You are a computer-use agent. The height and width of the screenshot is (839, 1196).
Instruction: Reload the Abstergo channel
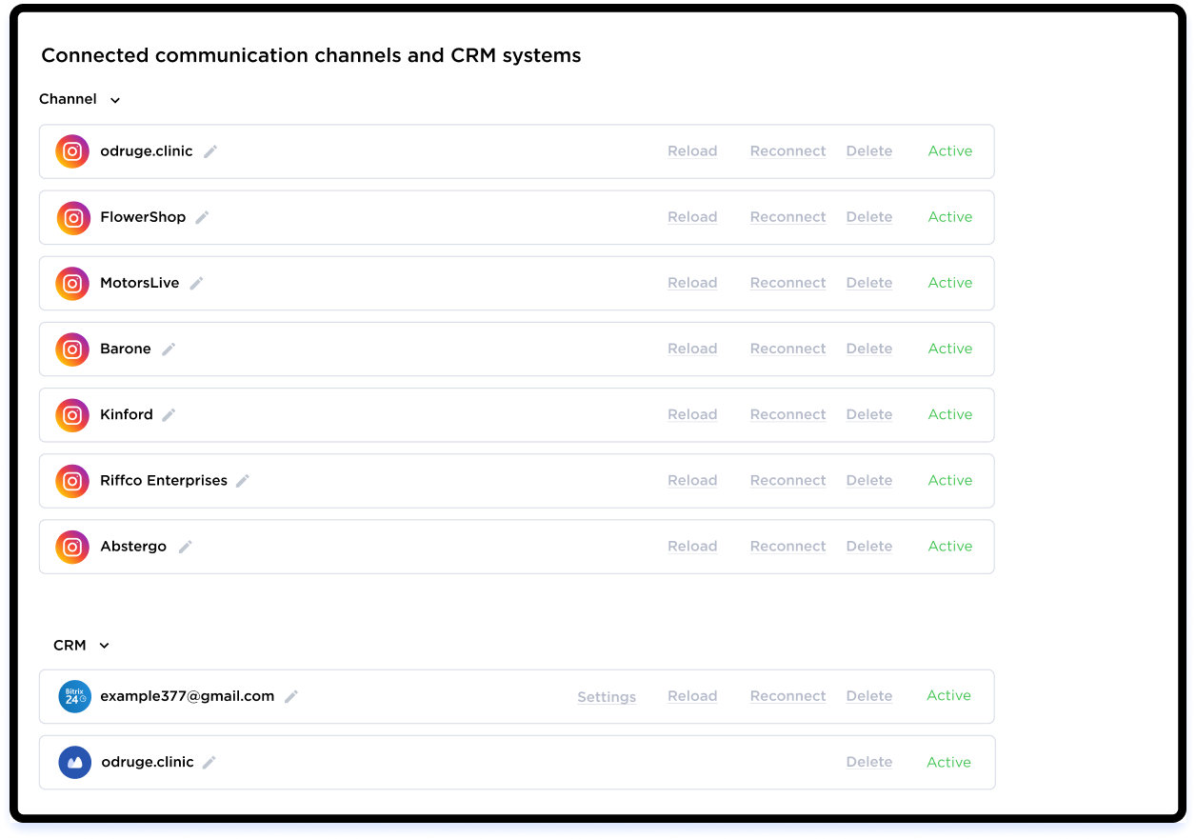coord(692,547)
